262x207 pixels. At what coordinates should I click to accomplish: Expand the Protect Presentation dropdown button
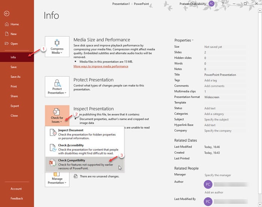57,87
